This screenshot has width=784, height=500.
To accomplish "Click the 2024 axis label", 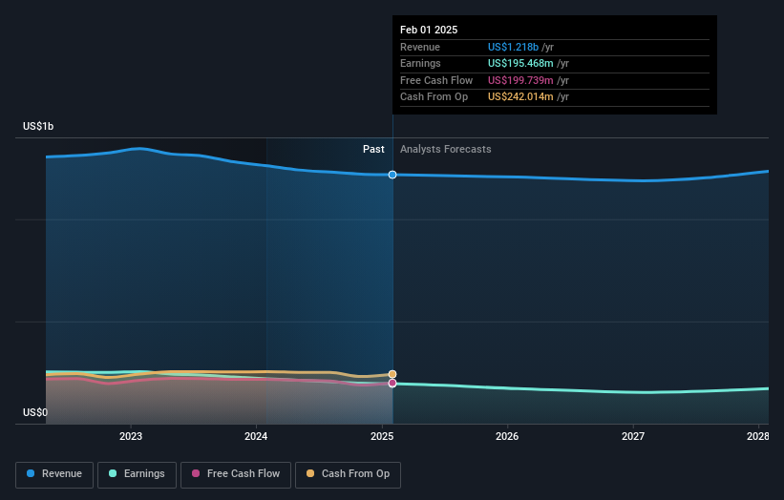I will tap(256, 437).
